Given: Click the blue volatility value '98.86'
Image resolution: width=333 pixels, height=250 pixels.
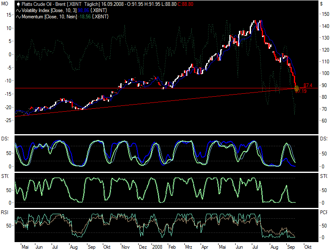Looking at the screenshot, I should coord(84,10).
